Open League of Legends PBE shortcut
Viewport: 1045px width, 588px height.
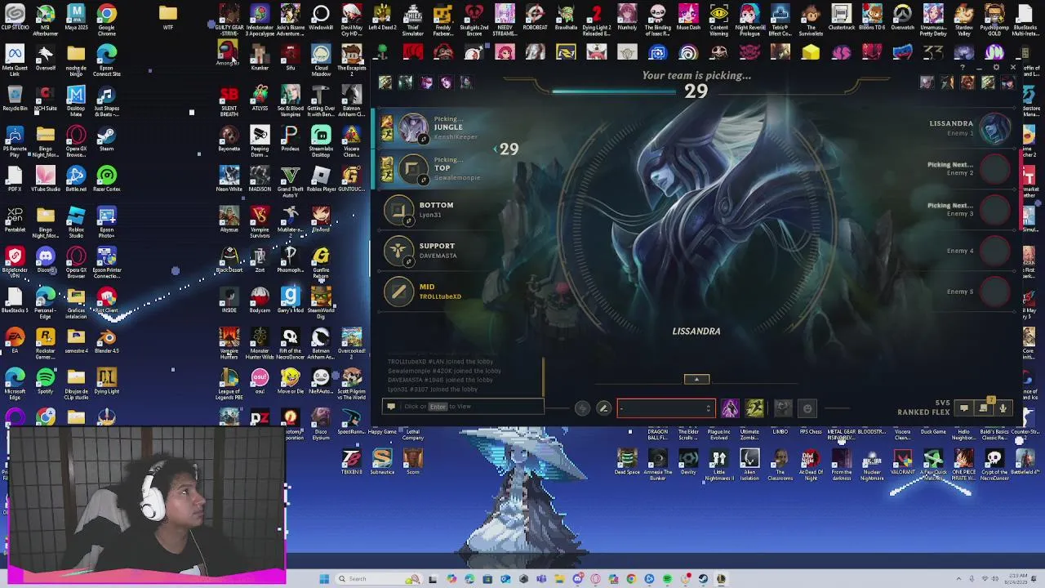(x=229, y=385)
